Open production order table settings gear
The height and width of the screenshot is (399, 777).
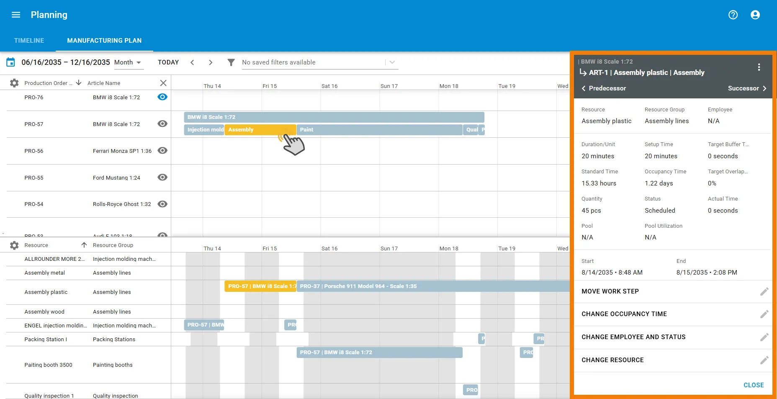(x=14, y=83)
